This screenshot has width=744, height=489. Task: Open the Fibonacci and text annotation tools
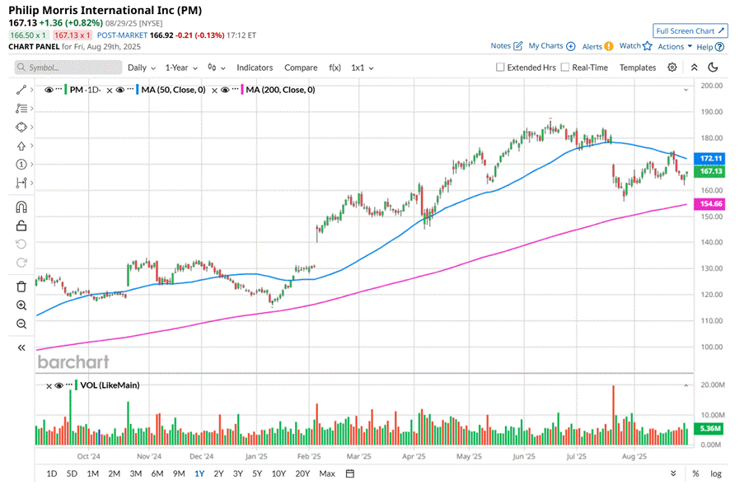[x=21, y=109]
